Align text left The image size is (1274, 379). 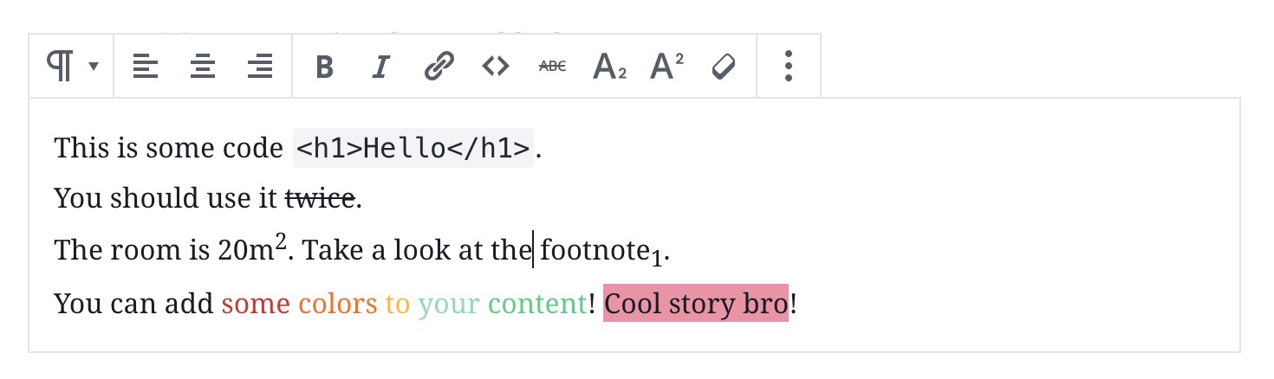click(146, 66)
